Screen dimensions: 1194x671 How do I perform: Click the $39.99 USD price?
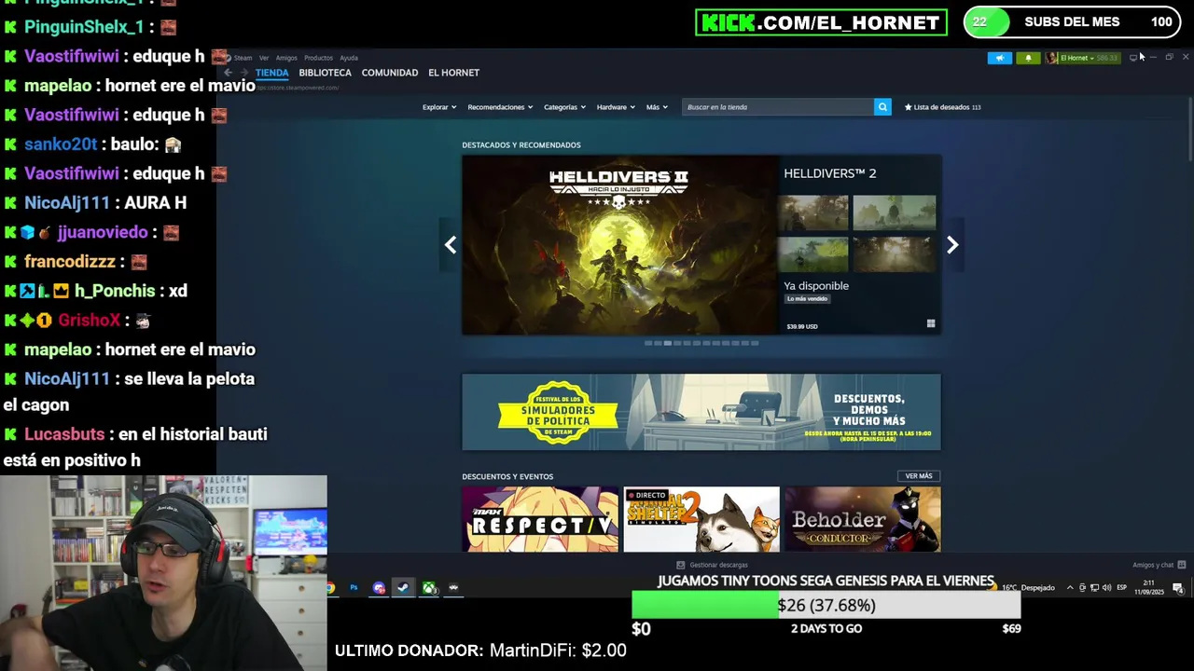802,326
